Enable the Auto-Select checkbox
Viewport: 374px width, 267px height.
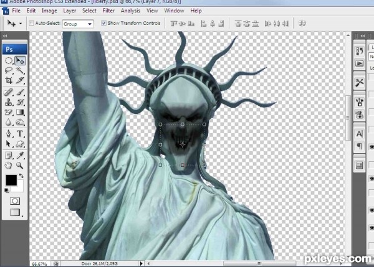point(31,23)
